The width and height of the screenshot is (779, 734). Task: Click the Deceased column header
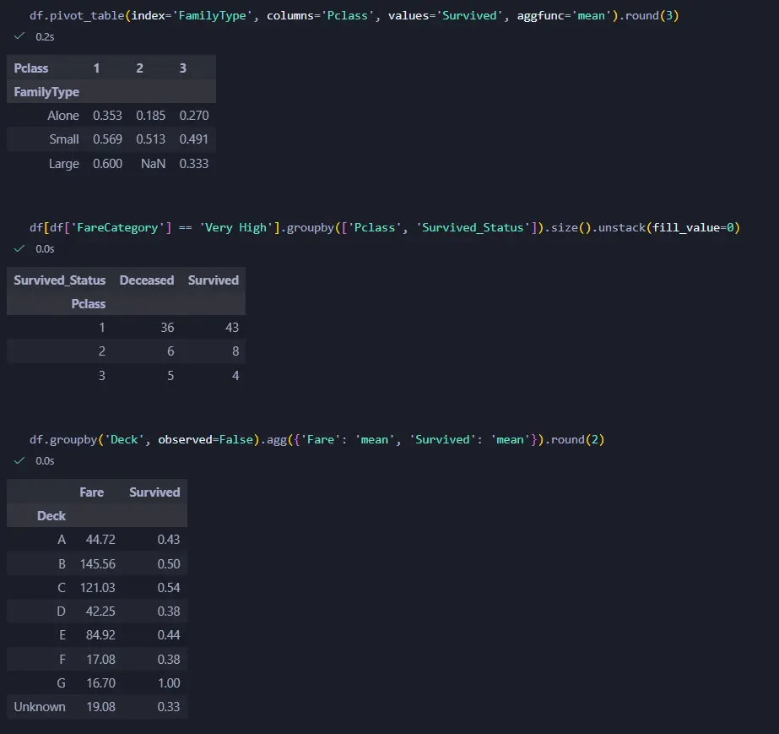147,280
